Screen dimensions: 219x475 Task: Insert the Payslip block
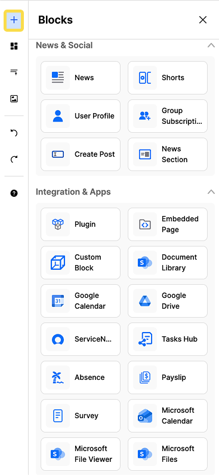168,377
